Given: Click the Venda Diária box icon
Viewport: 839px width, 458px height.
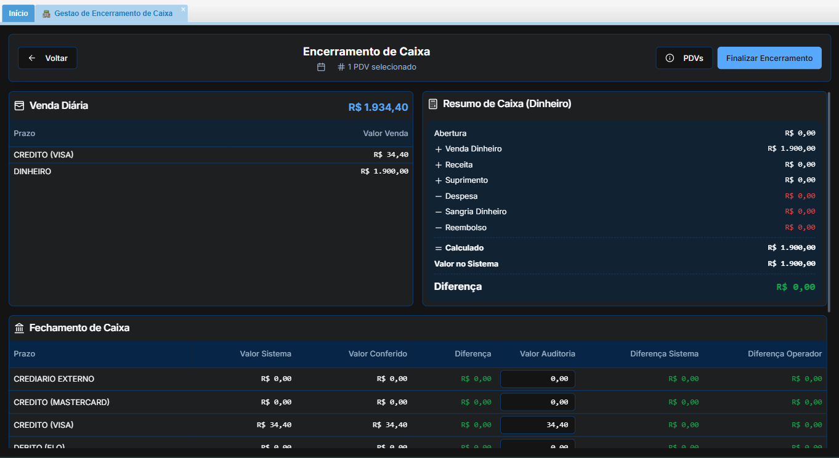Looking at the screenshot, I should 19,106.
